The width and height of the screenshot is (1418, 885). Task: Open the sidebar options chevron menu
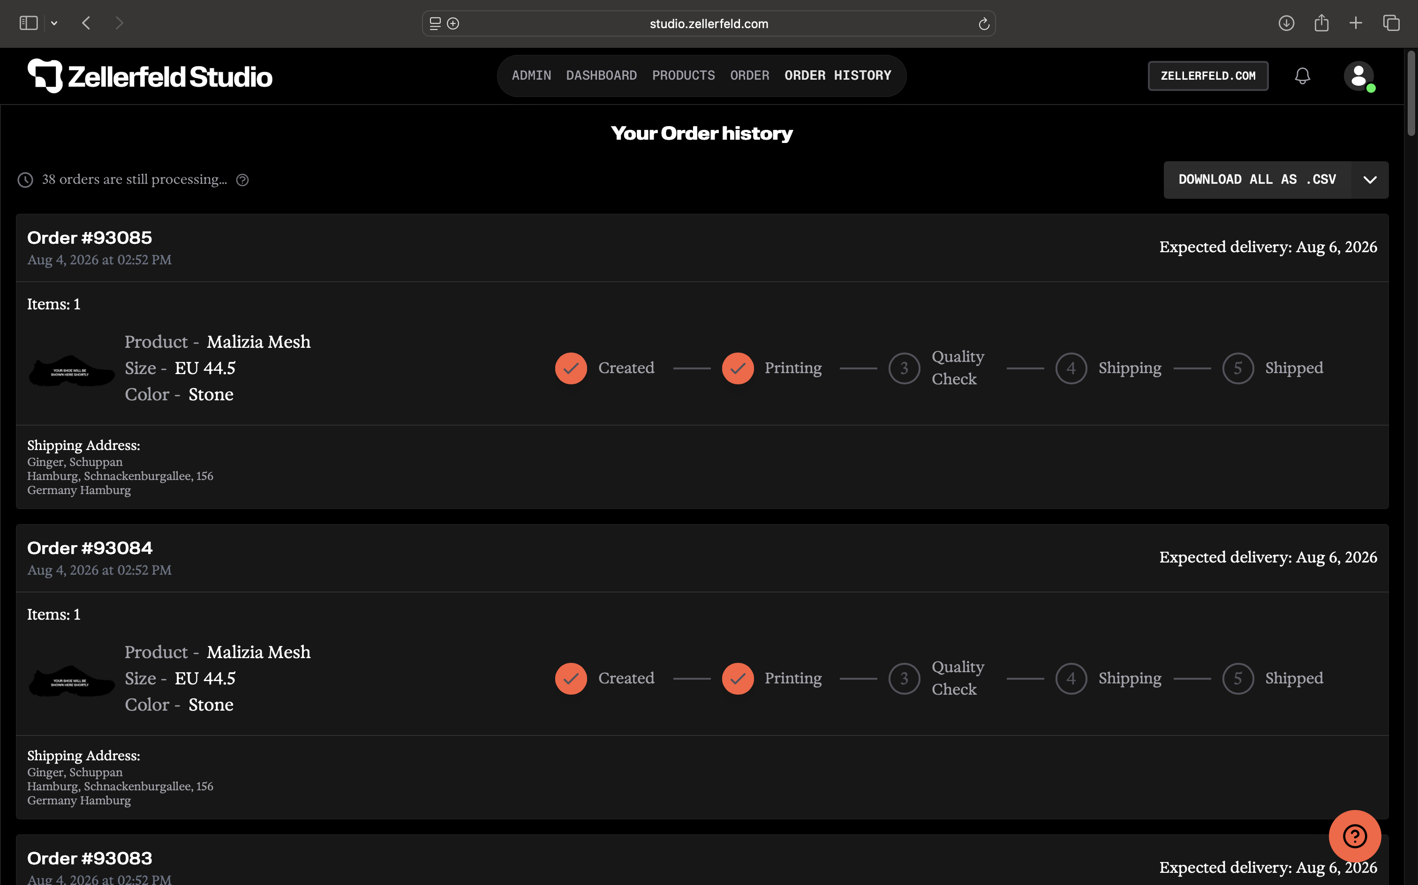click(x=54, y=23)
